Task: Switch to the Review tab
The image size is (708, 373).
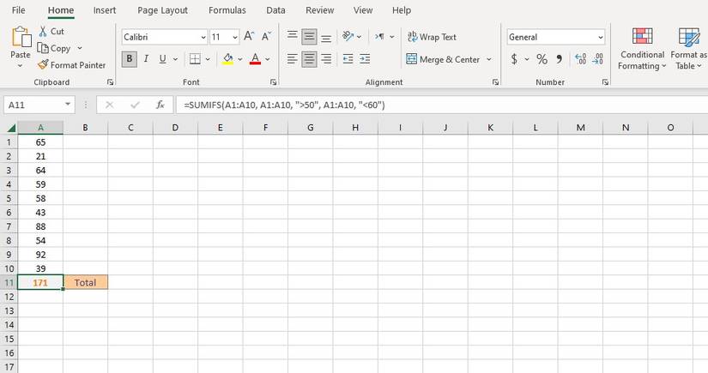Action: click(x=320, y=10)
